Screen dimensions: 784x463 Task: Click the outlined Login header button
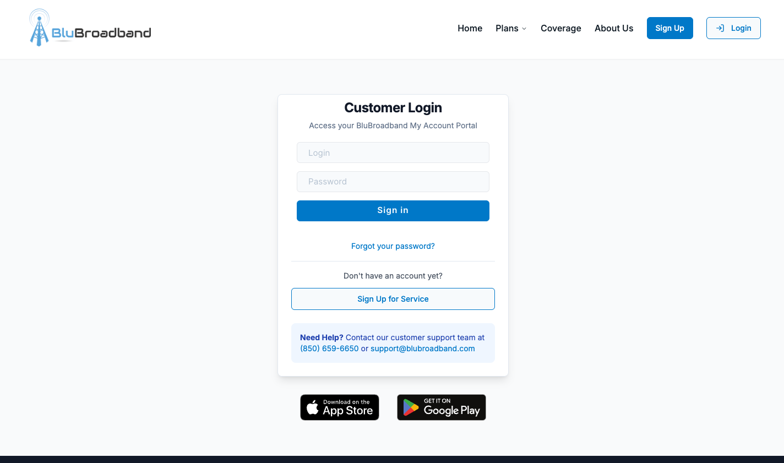coord(733,28)
